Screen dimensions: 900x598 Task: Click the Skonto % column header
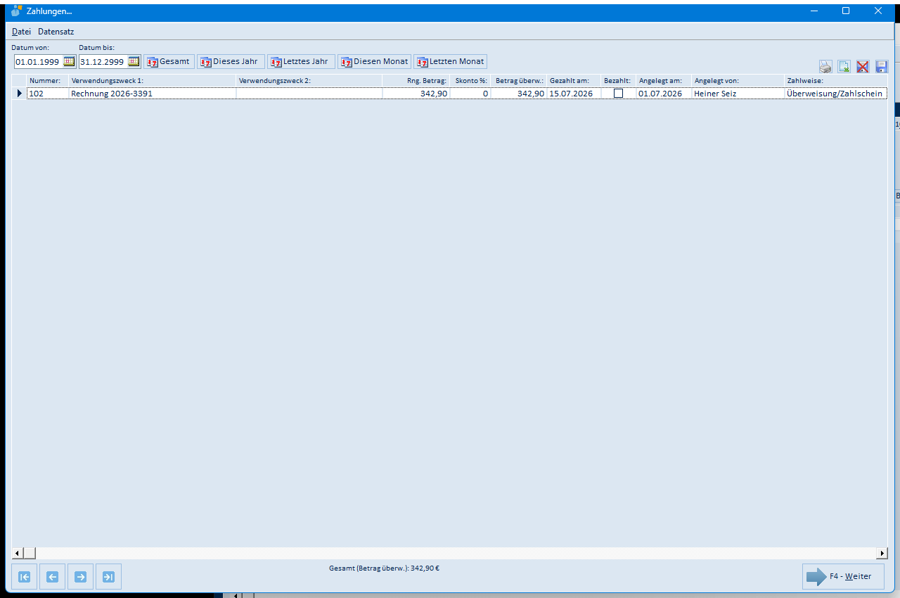[470, 81]
